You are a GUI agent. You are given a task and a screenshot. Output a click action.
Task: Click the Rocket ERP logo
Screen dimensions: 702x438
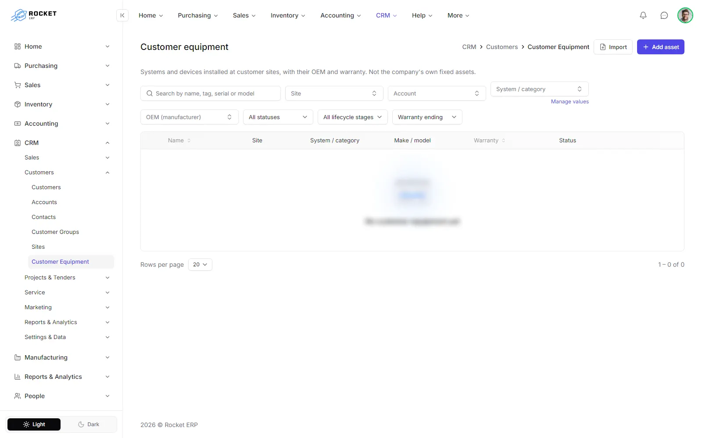tap(34, 15)
